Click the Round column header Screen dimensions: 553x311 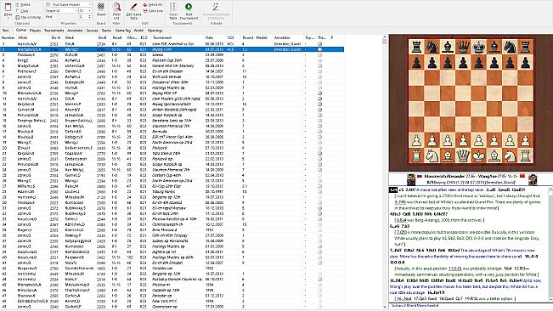tap(248, 37)
